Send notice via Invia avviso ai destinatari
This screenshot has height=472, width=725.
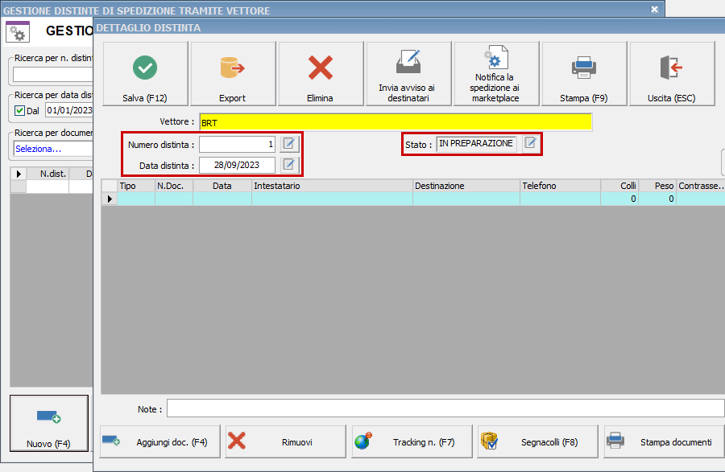[407, 74]
